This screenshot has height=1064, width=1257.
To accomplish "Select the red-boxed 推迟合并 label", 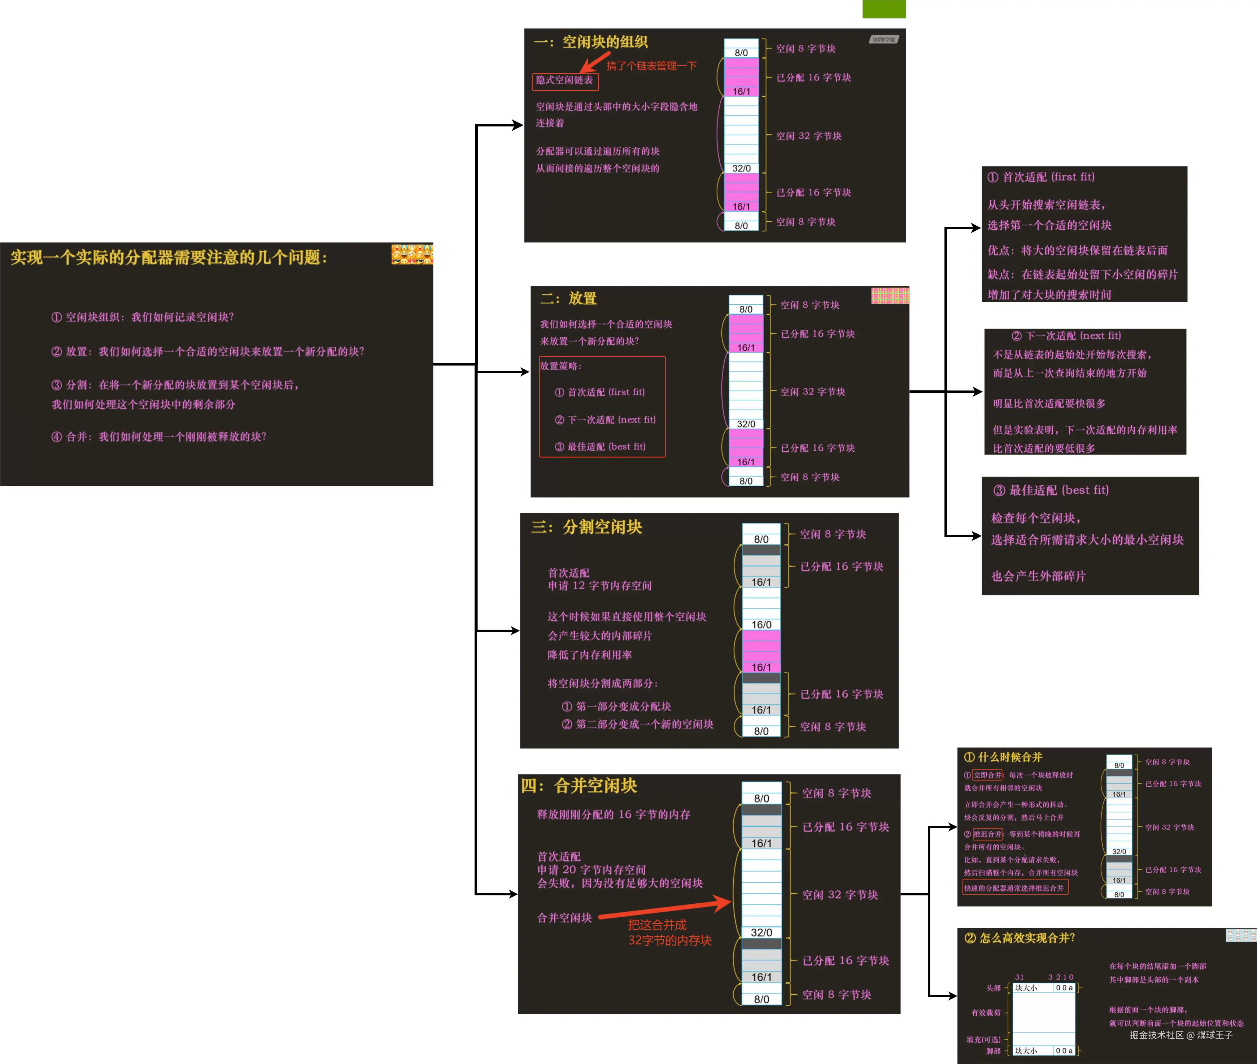I will click(987, 834).
